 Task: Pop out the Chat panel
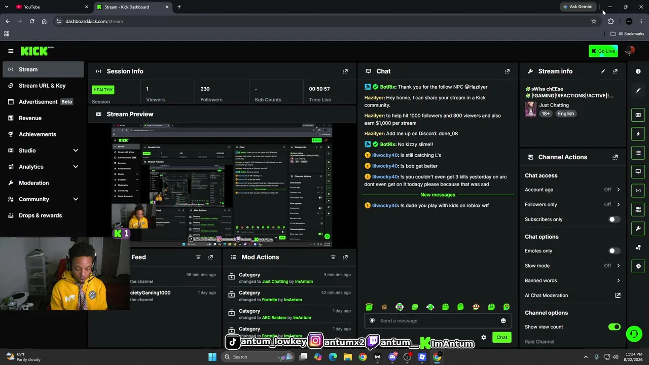[x=507, y=71]
